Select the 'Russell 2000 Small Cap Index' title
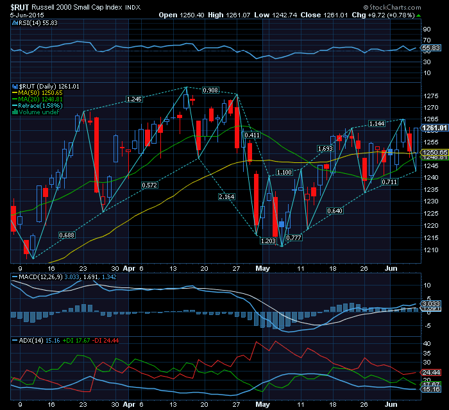 [77, 7]
